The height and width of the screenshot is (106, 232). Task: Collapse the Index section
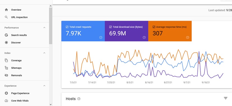pos(44,53)
